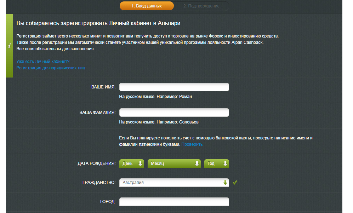Click the white arrow on 'Месяц' dropdown
The height and width of the screenshot is (213, 353).
pyautogui.click(x=197, y=163)
